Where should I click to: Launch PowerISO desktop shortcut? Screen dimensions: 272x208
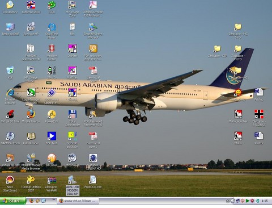(52, 114)
